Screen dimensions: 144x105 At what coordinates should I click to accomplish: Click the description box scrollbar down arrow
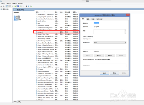(x=125, y=33)
